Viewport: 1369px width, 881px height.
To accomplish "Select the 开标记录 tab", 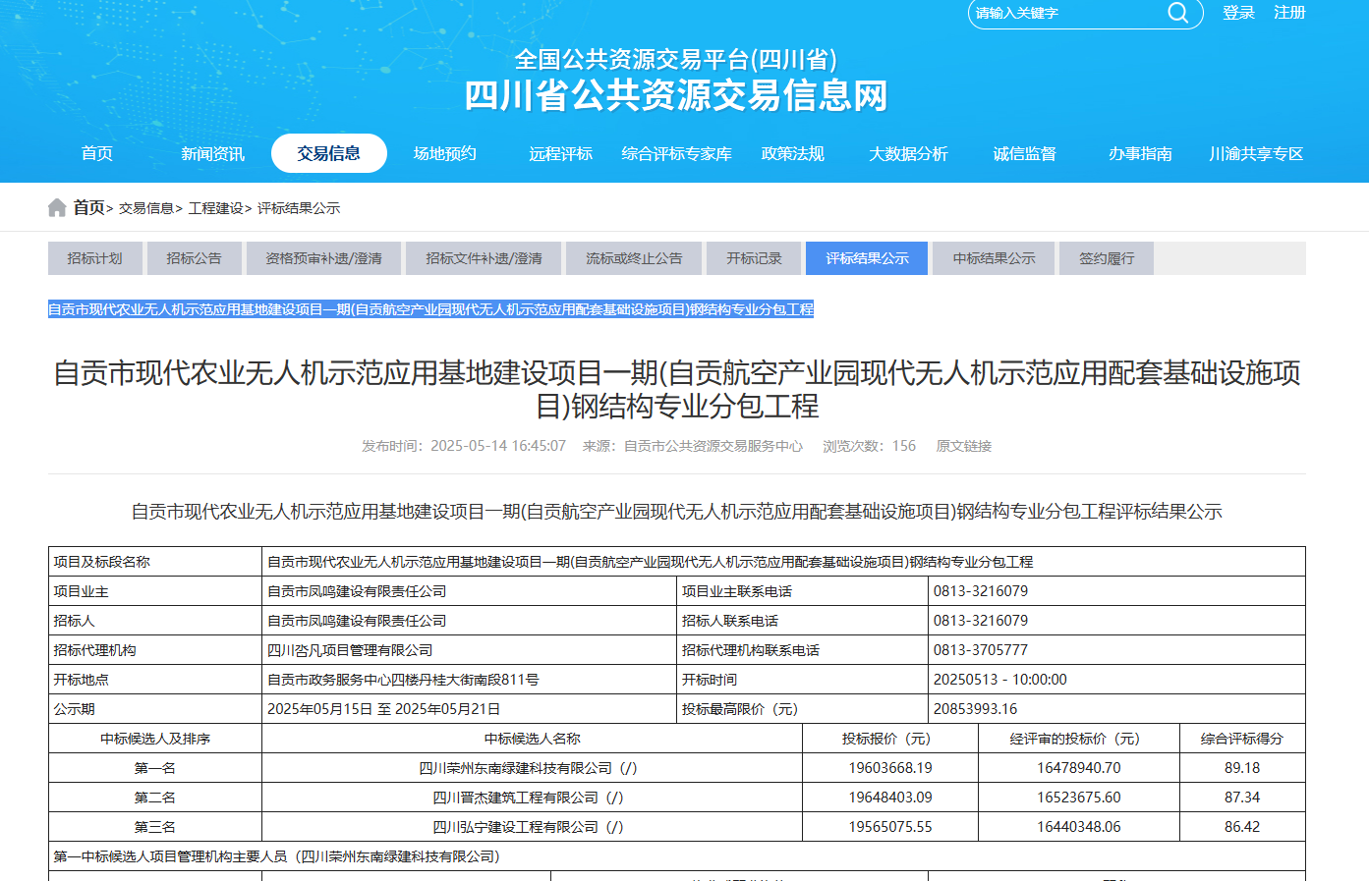I will tap(754, 258).
